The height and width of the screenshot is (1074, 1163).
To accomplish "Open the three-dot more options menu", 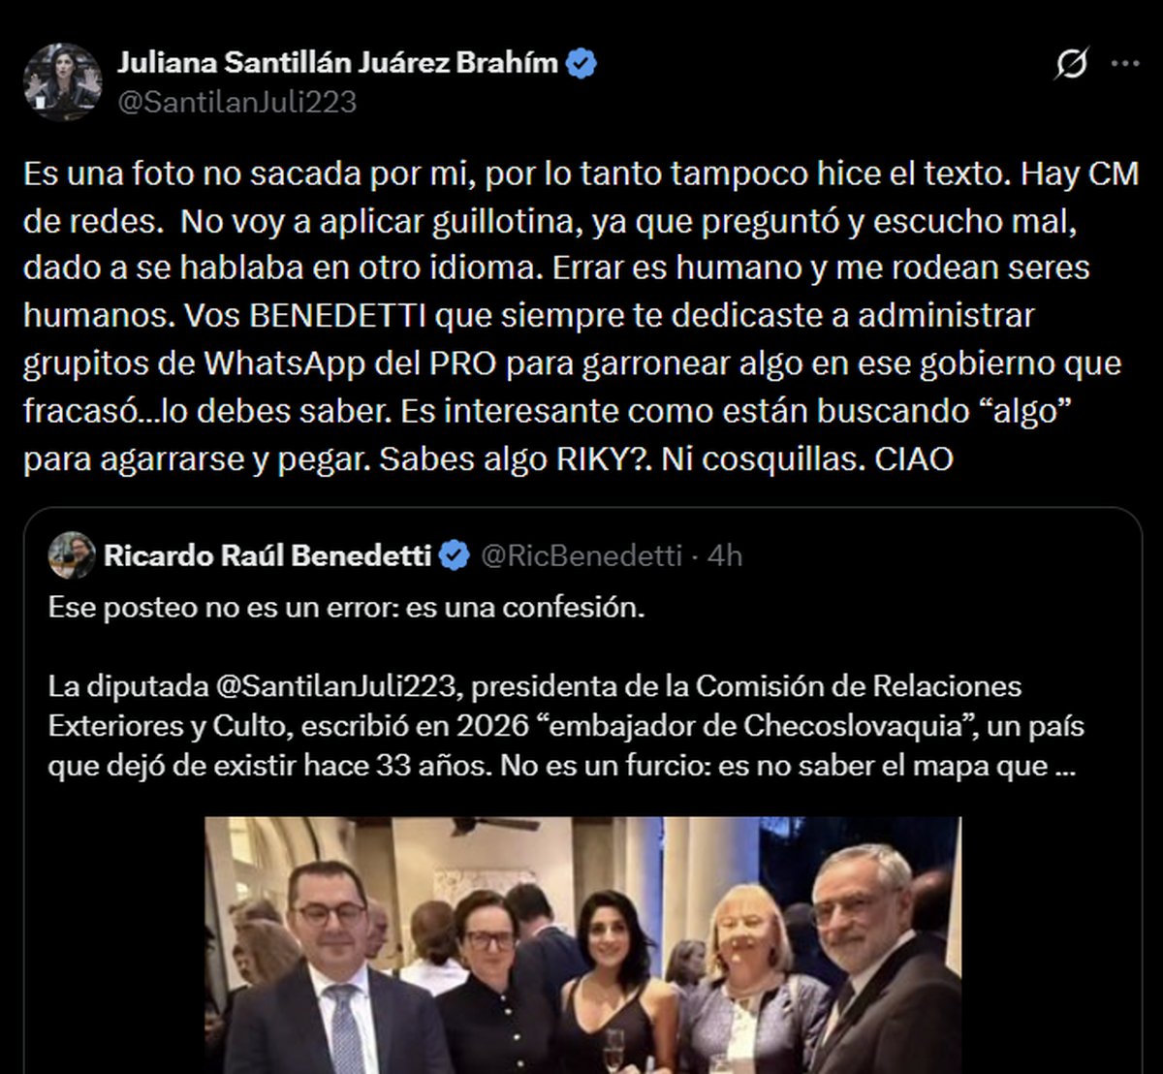I will click(1124, 64).
